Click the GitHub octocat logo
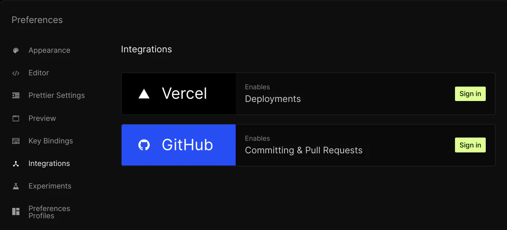 (144, 145)
